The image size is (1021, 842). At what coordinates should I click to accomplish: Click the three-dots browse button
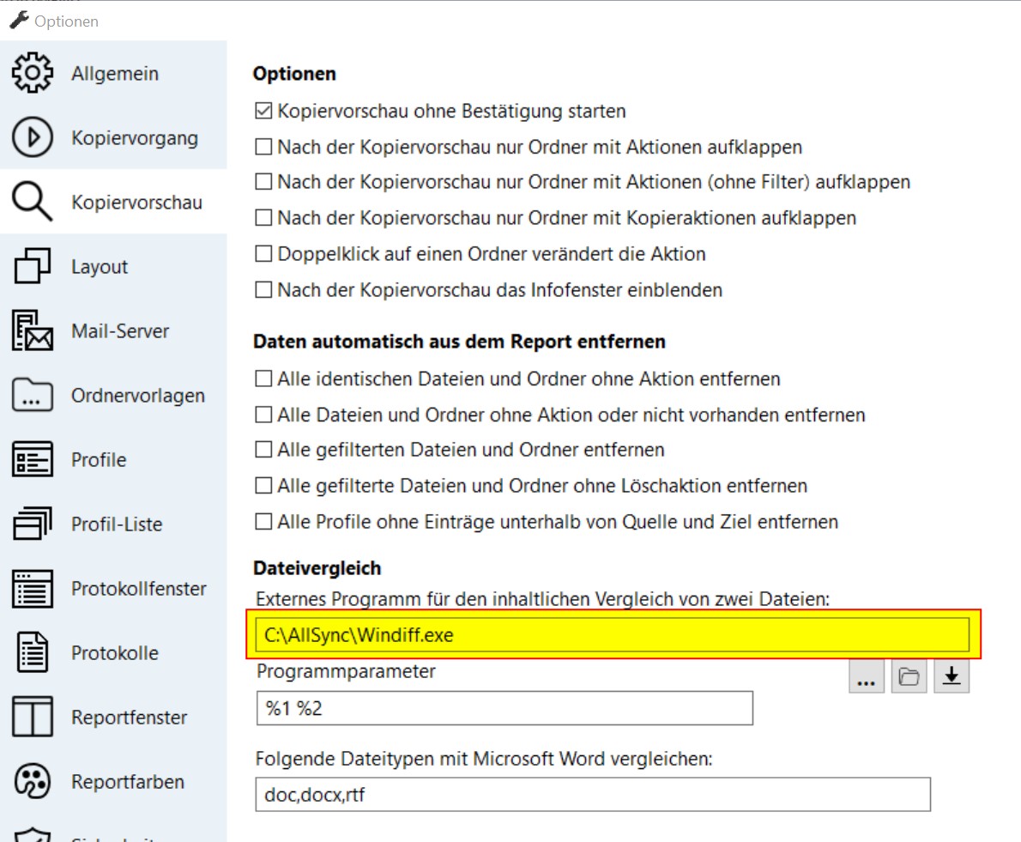click(867, 676)
